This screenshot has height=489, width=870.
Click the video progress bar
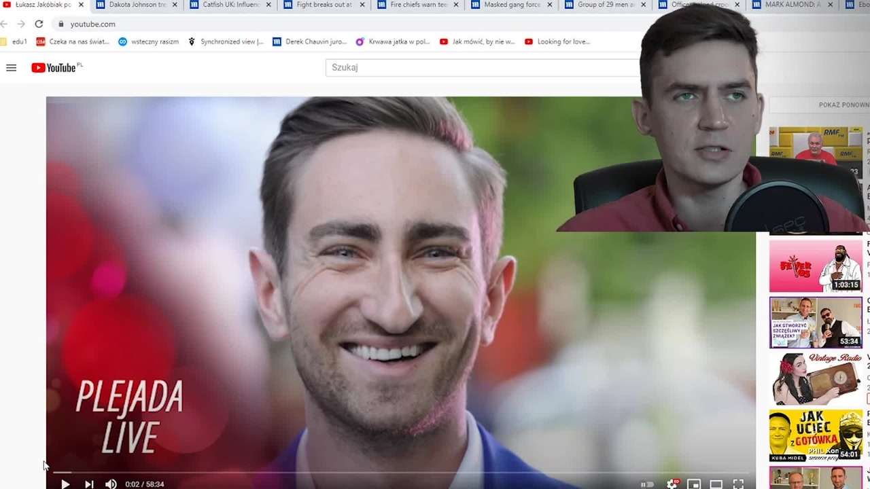[x=400, y=472]
